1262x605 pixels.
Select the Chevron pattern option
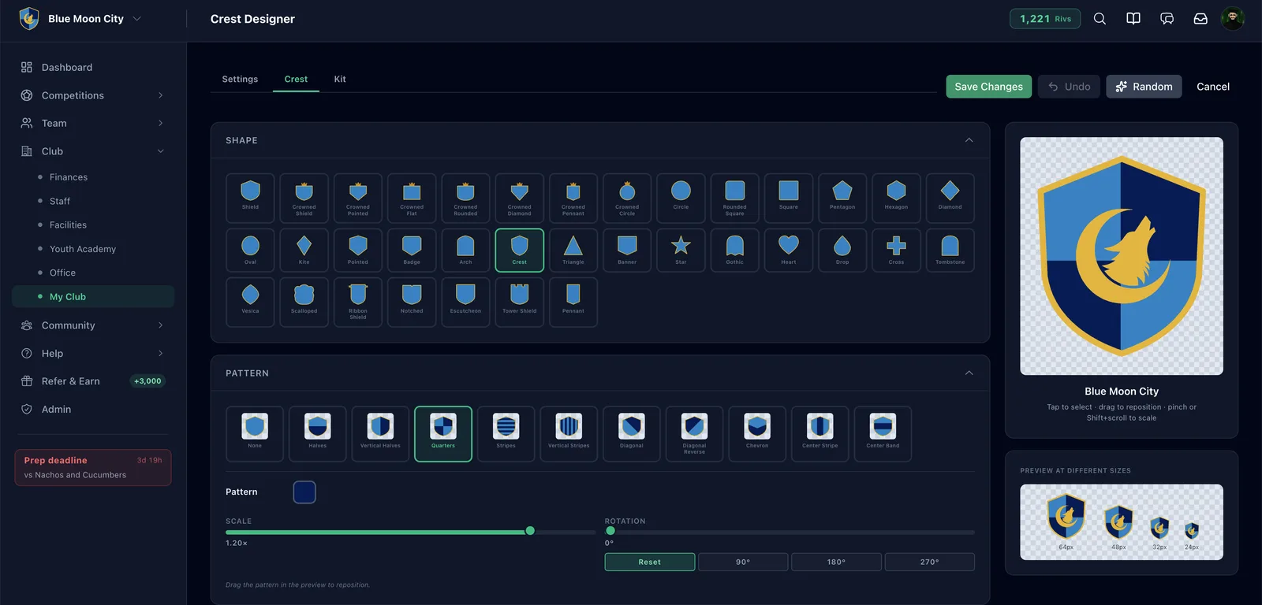click(x=757, y=434)
